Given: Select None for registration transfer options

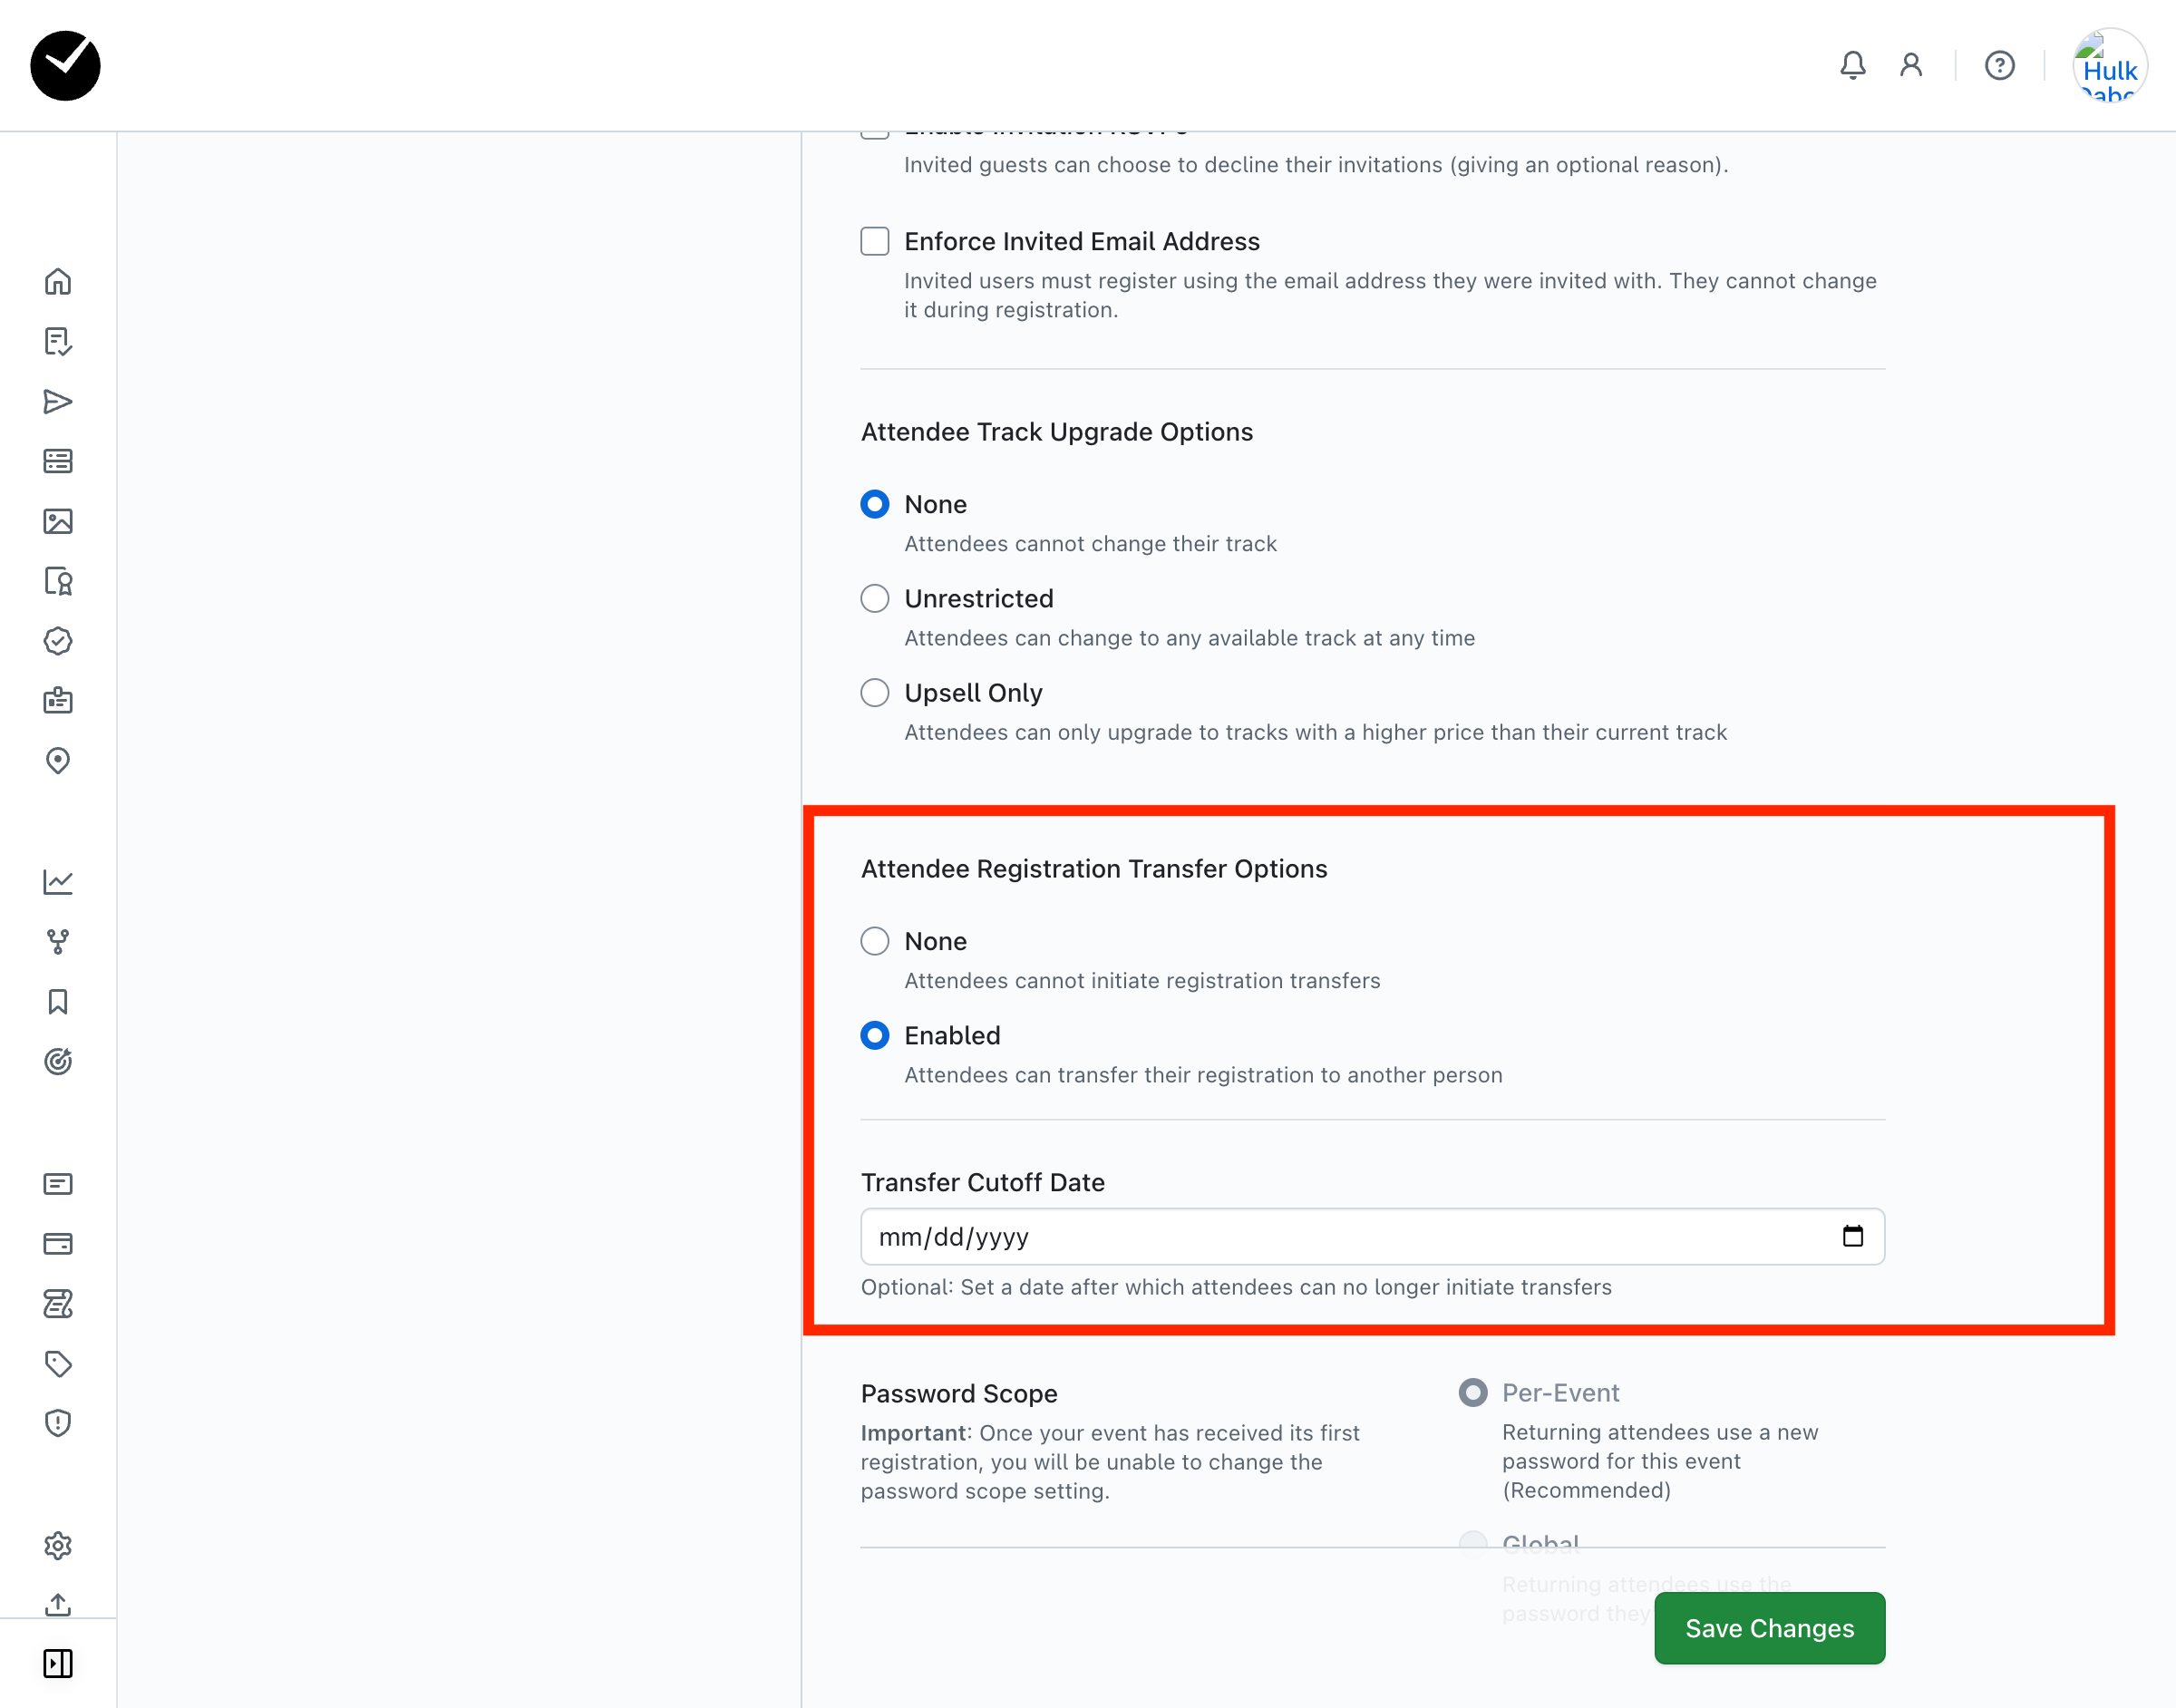Looking at the screenshot, I should [x=875, y=941].
